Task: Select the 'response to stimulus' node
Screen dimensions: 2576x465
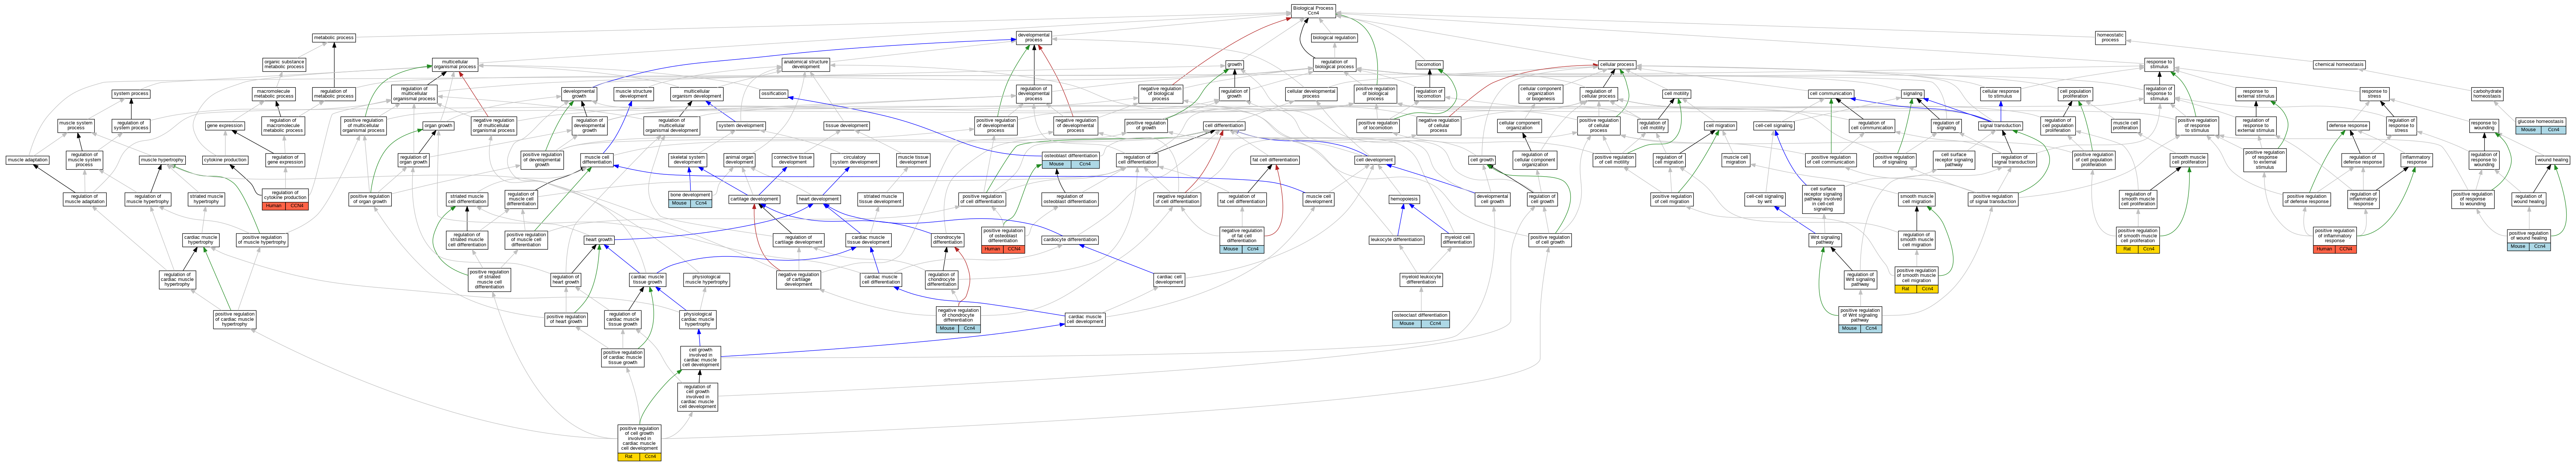Action: click(2158, 65)
